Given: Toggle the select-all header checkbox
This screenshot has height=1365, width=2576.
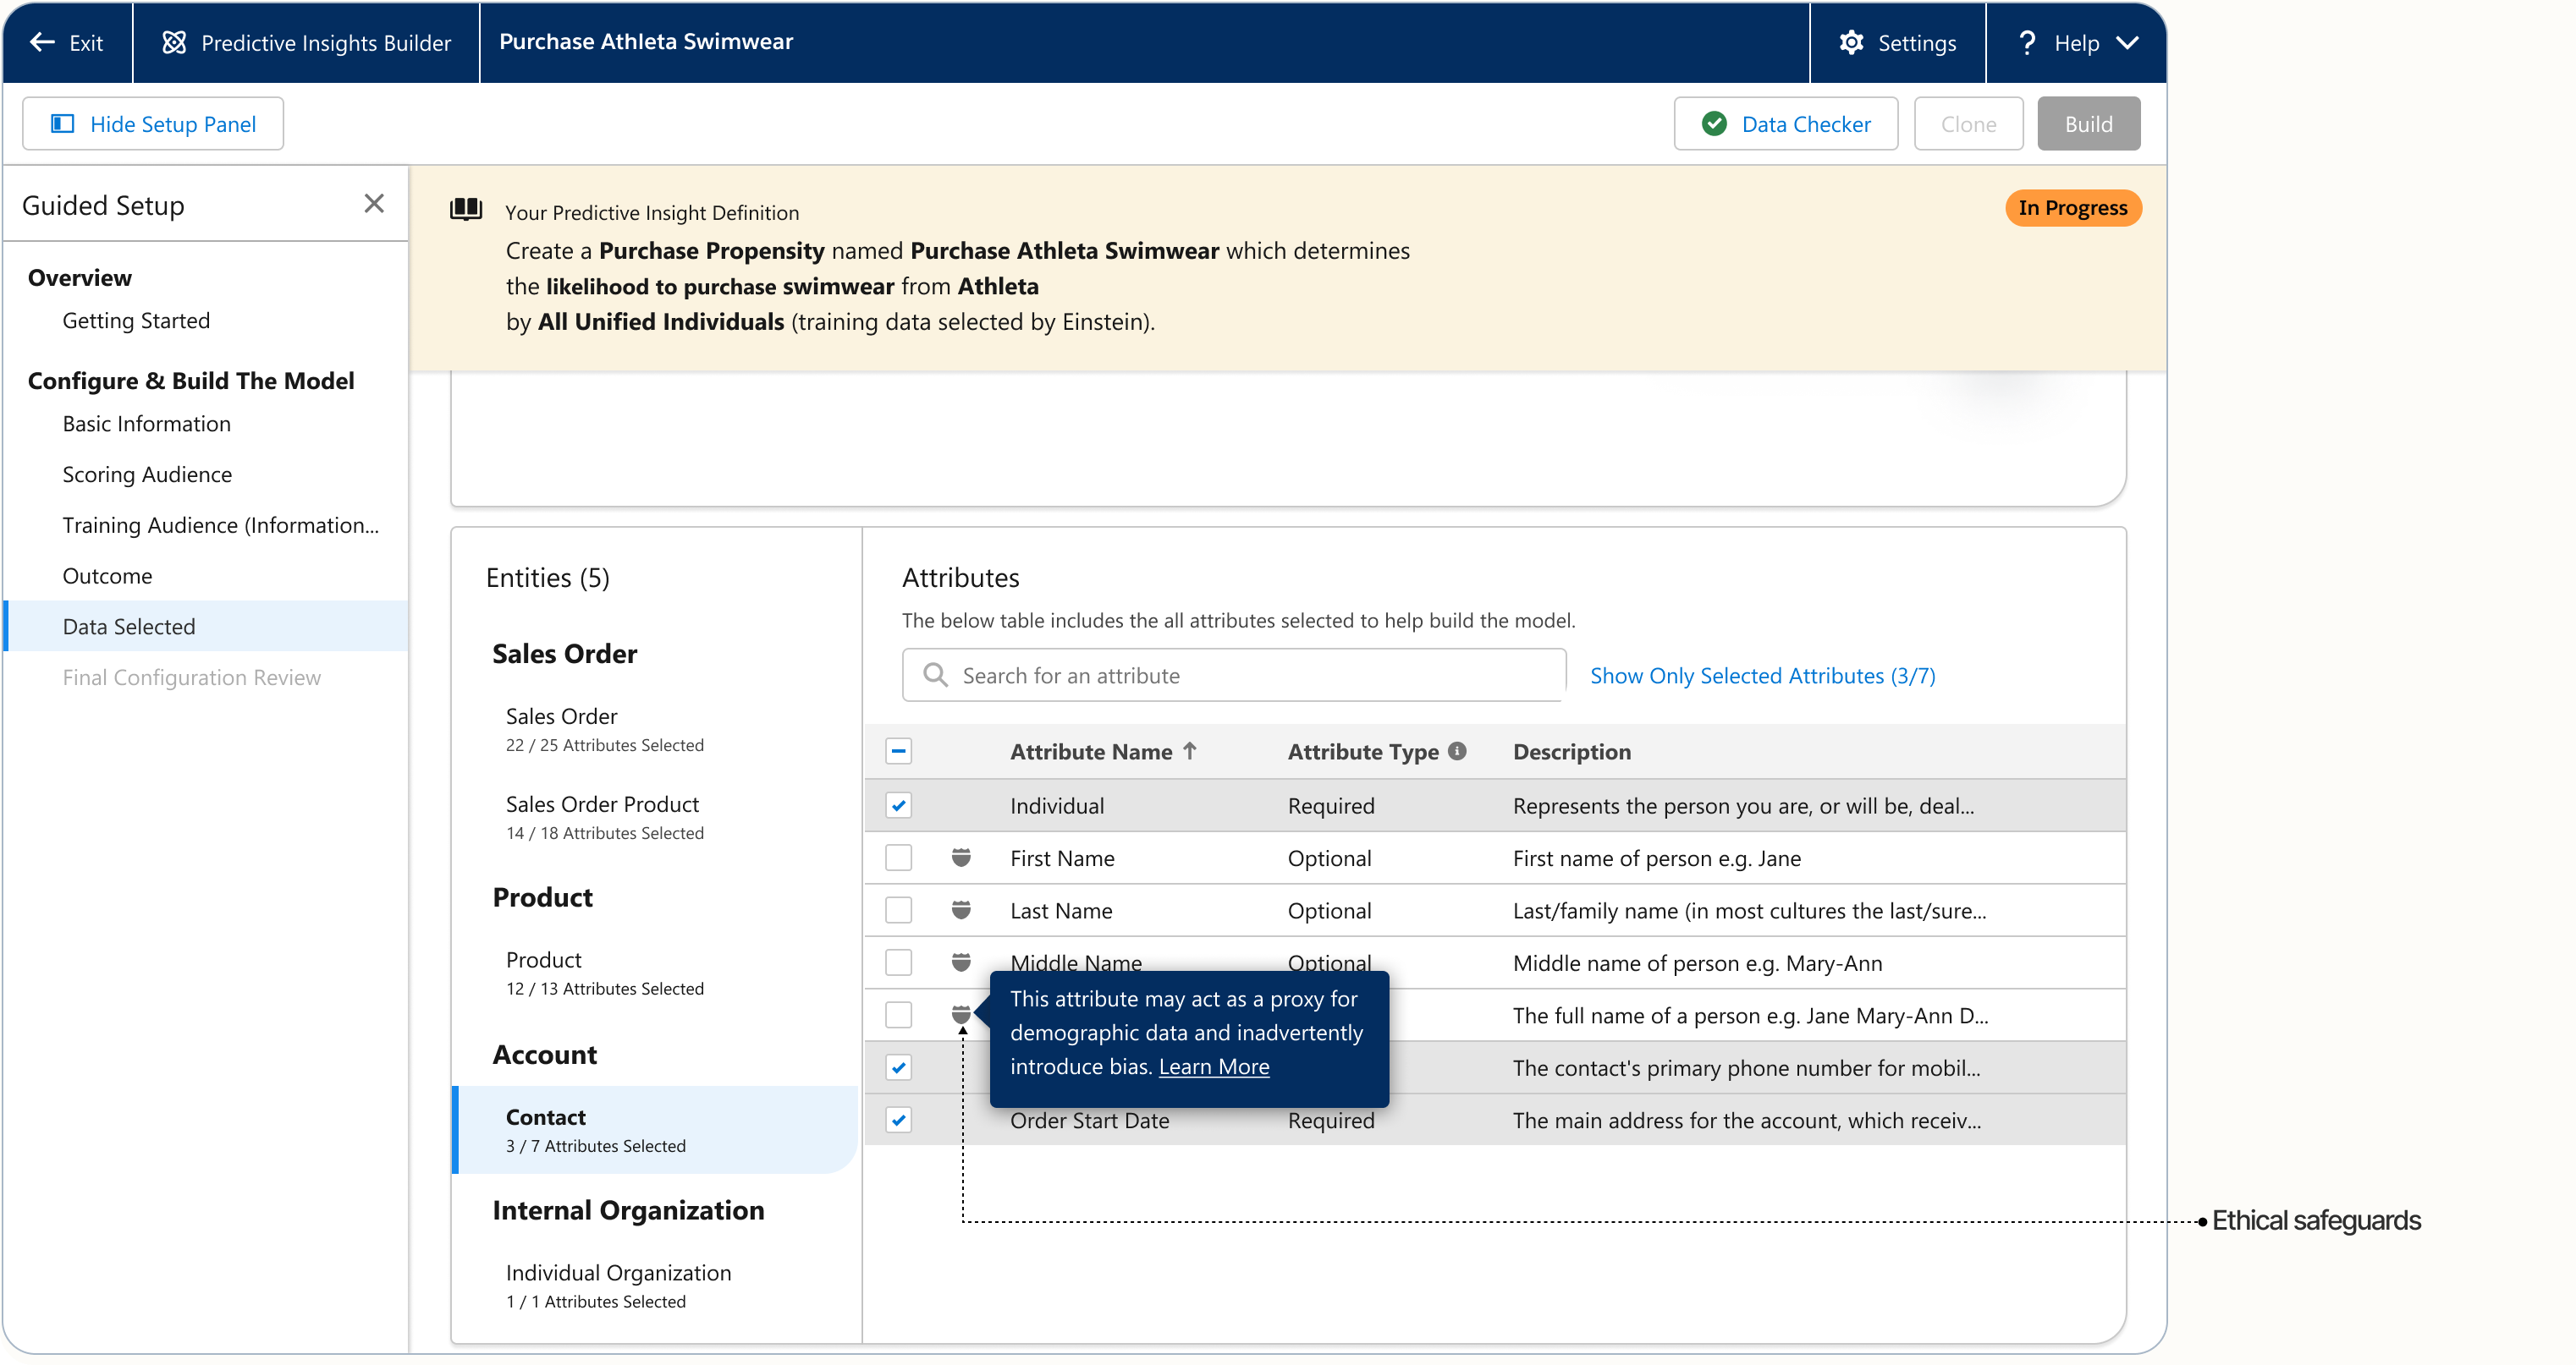Looking at the screenshot, I should pyautogui.click(x=898, y=752).
